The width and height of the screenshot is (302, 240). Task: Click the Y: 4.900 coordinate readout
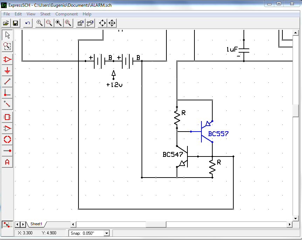(x=49, y=233)
